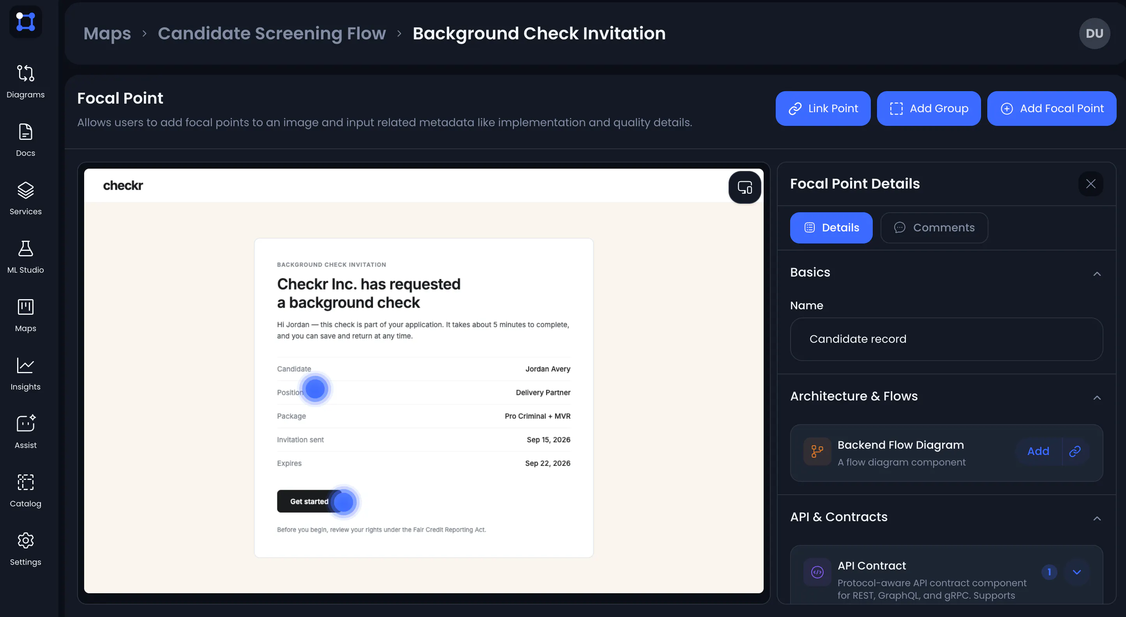Expand the API Contract dropdown chevron
The width and height of the screenshot is (1126, 617).
coord(1077,571)
